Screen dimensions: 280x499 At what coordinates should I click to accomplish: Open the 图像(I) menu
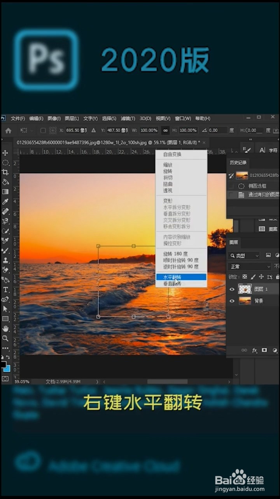coord(54,119)
